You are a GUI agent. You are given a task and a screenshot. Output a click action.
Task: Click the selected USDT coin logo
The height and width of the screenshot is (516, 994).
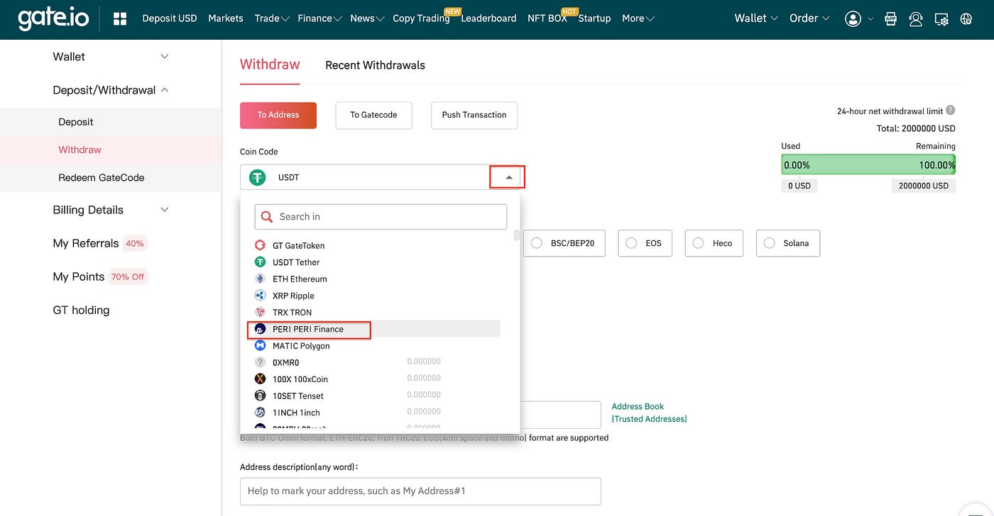257,177
